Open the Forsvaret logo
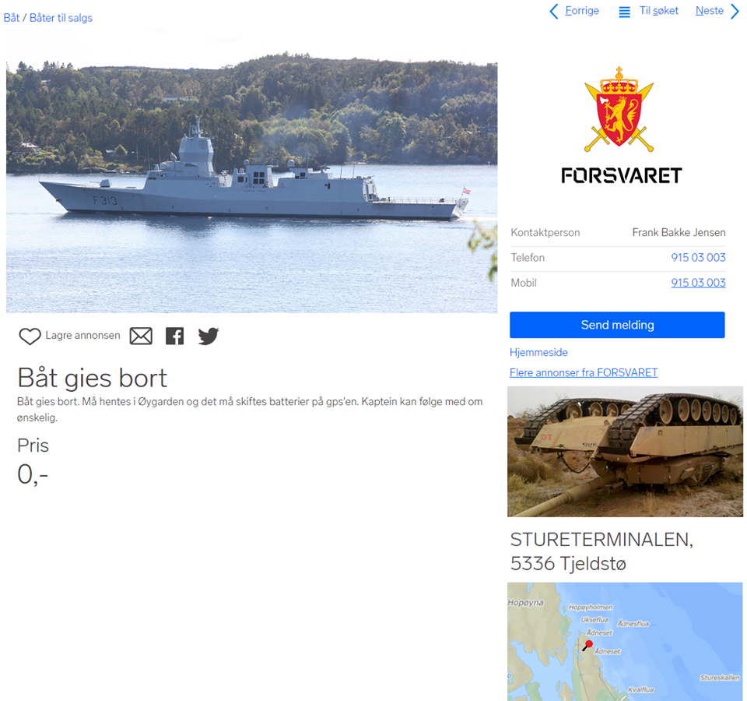This screenshot has width=747, height=701. pos(621,125)
